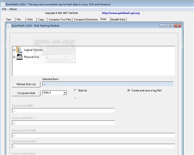Viewport: 194px width, 155px height.
Task: Maximize the Disk Hashing Module window
Action: coord(170,26)
